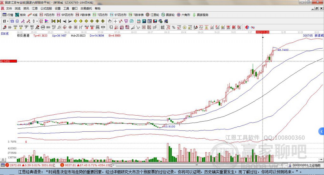Image resolution: width=324 pixels, height=175 pixels.
Task: Click the black right arrow icon
Action: point(70,21)
